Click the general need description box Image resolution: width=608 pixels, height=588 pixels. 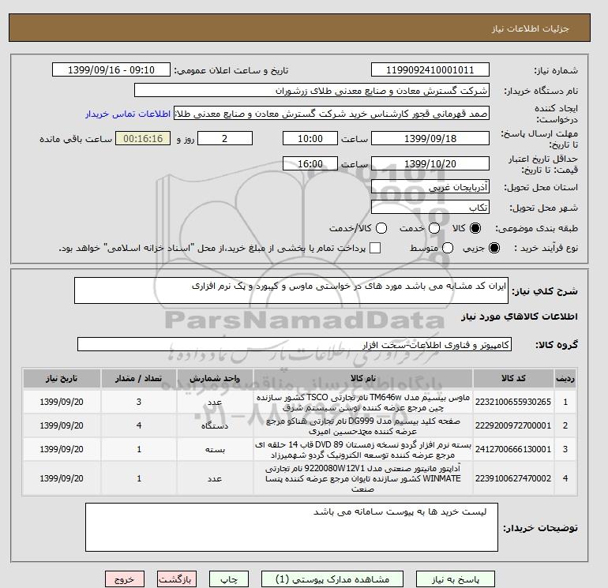point(291,290)
